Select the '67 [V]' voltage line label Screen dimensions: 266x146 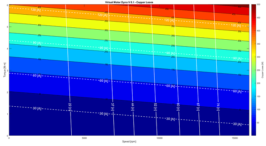(x=198, y=107)
